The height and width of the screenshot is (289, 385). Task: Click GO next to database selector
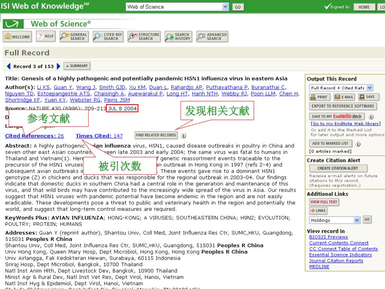coord(238,7)
